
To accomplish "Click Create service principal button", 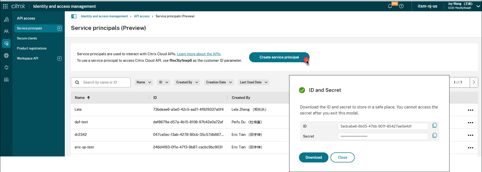I will [x=279, y=57].
